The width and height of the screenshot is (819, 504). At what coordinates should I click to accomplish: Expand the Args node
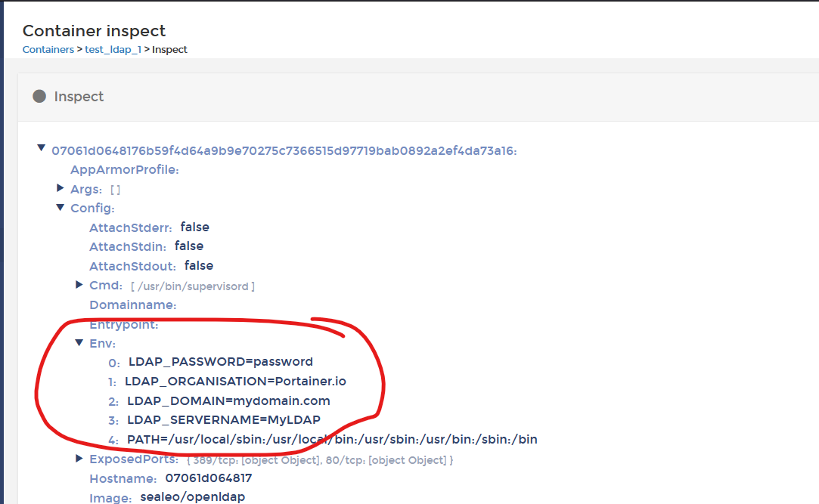coord(60,188)
